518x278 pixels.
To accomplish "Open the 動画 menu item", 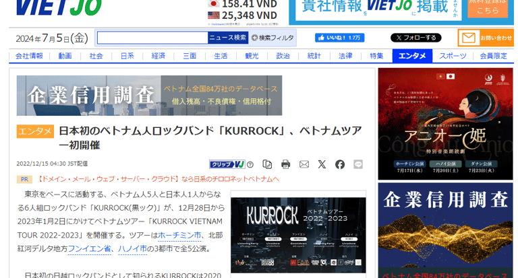I will point(65,56).
